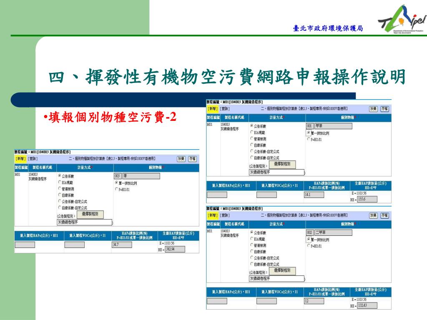This screenshot has height=320, width=427.
Task: Click 選擇製程別 button in the 甲苯 form
Action: [x=282, y=164]
